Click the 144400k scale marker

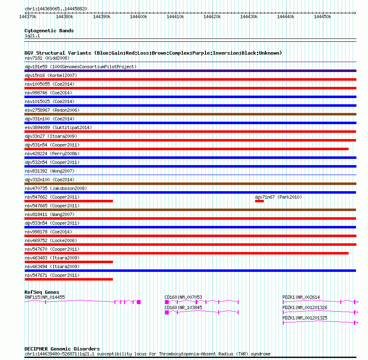tap(139, 17)
